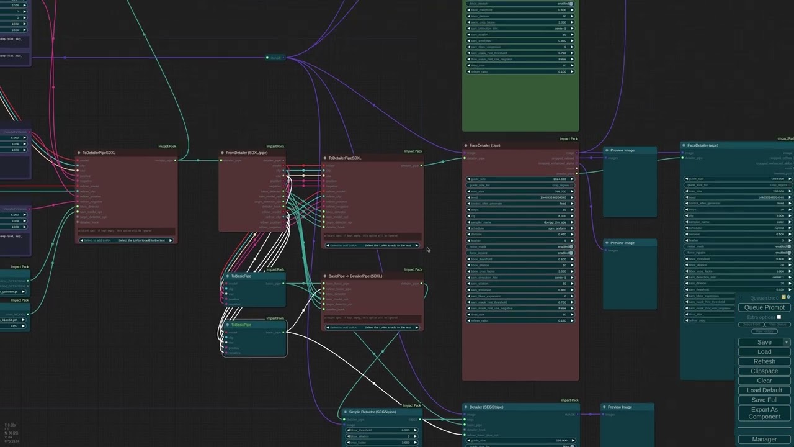This screenshot has height=447, width=794.
Task: Open settings with the gear icon
Action: pos(788,297)
